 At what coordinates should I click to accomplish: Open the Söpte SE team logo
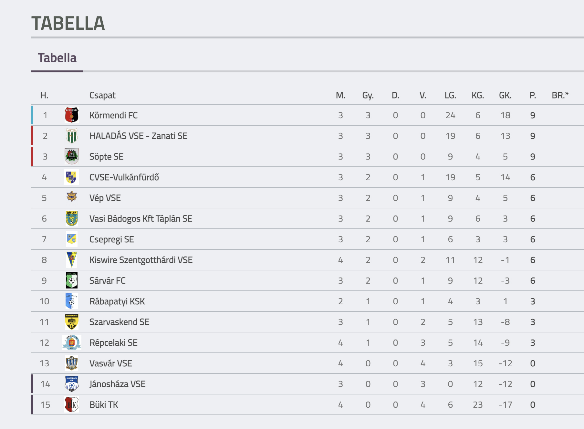(x=72, y=156)
